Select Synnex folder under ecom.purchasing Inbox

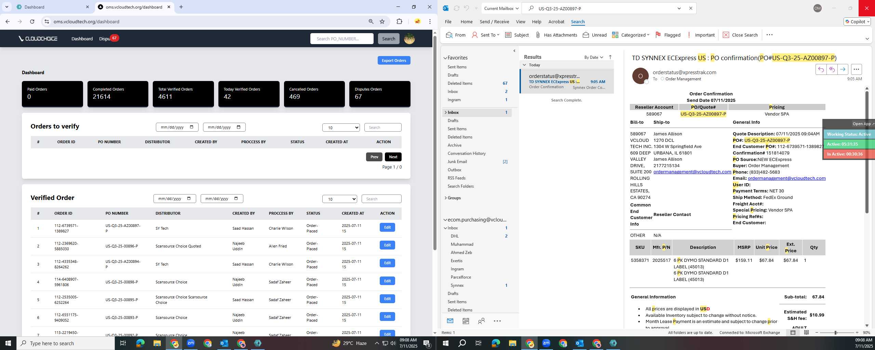pos(457,285)
